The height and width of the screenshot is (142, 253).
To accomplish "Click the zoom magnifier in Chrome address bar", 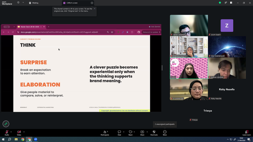I will coord(108,32).
